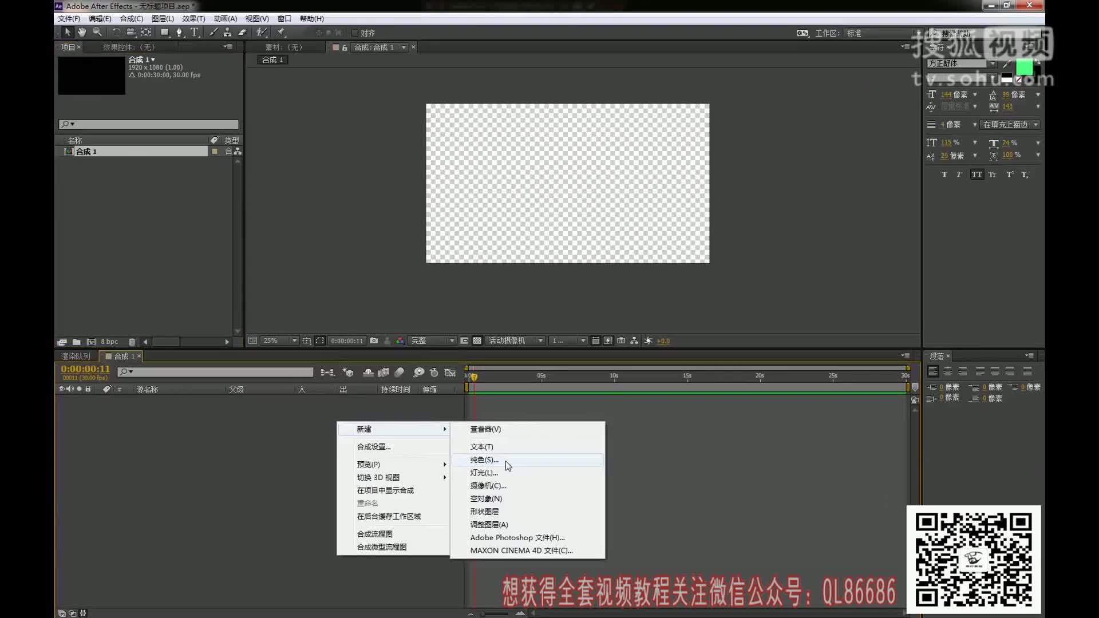This screenshot has width=1099, height=618.
Task: Click the draft 3D icon in timeline
Action: [347, 373]
